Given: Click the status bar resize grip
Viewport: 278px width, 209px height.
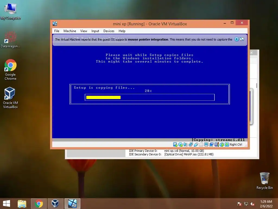Looking at the screenshot, I should (246, 146).
